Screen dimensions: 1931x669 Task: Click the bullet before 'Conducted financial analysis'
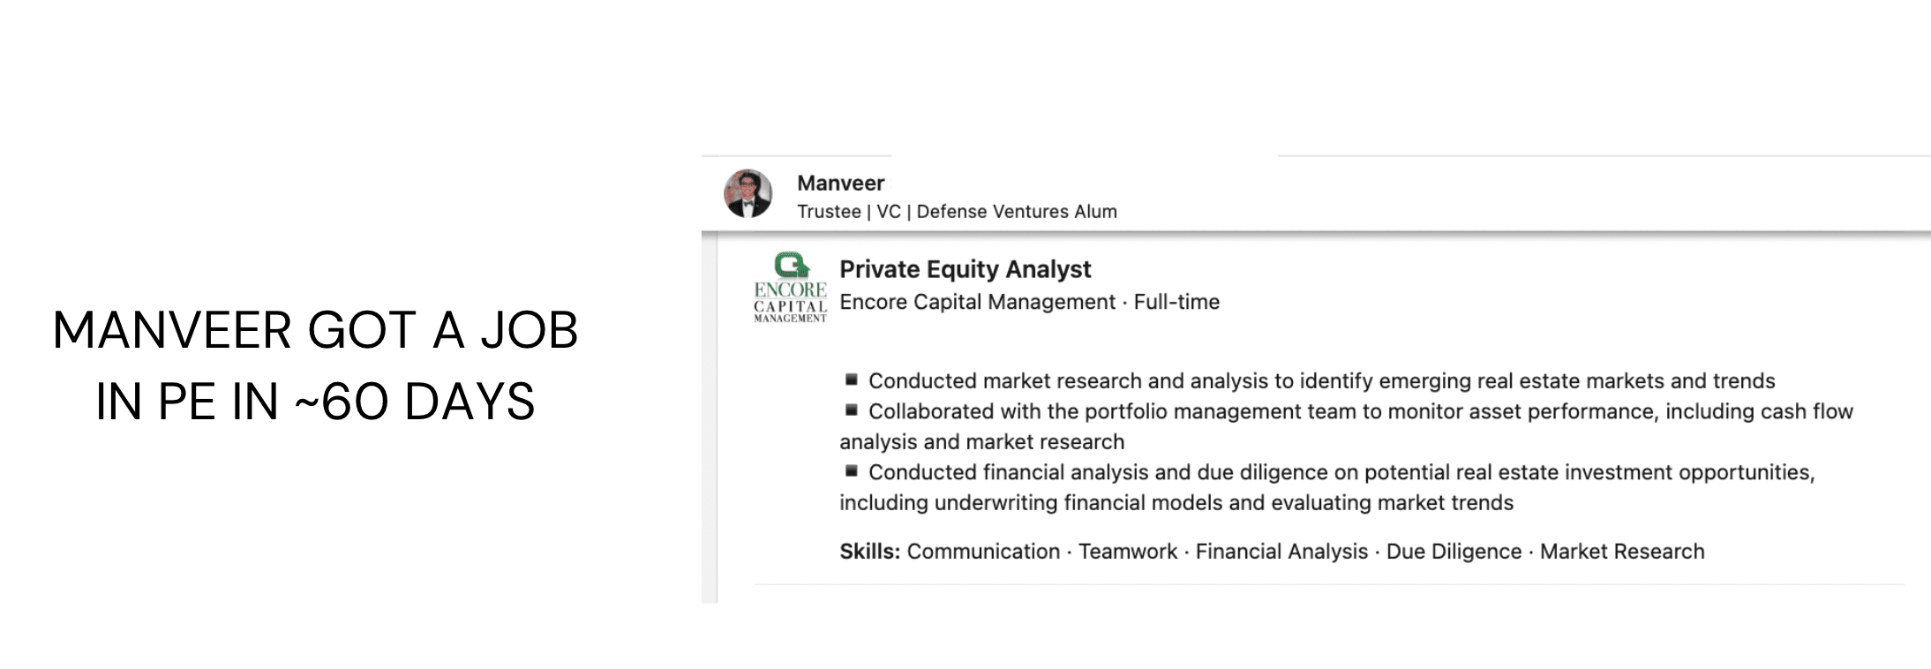[x=852, y=471]
